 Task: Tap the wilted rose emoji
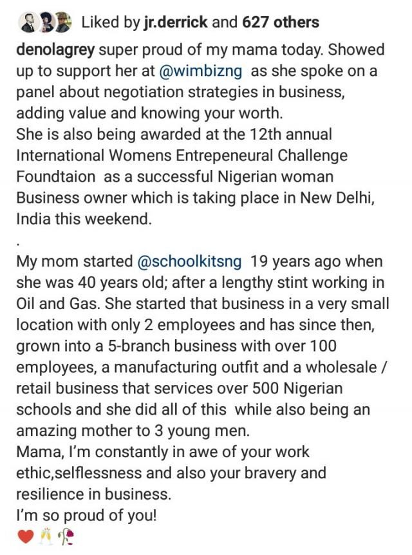pos(66,538)
